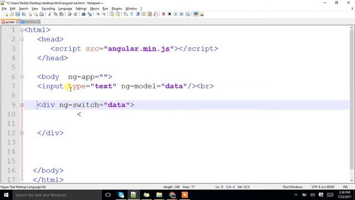Collapse the head fold marker on line 2
355x200 pixels.
coord(22,39)
